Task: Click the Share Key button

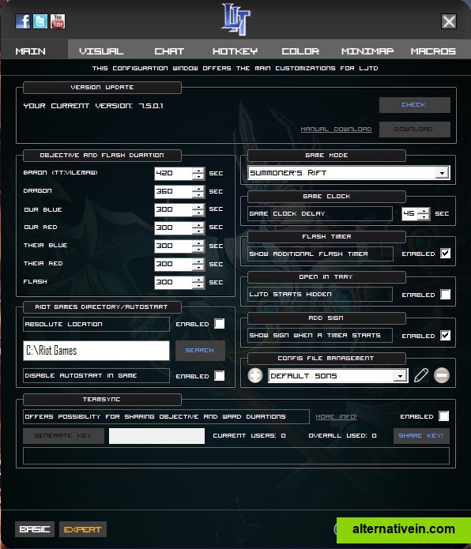Action: click(421, 435)
